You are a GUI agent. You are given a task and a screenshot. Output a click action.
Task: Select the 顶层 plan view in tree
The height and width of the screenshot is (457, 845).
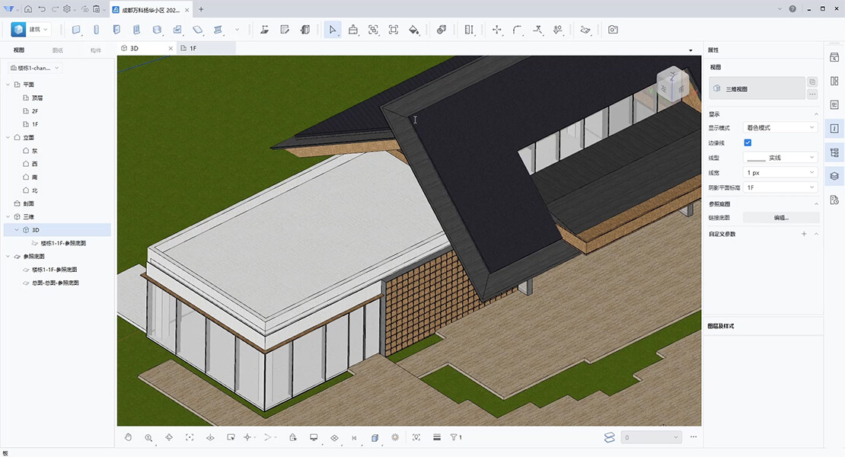37,98
